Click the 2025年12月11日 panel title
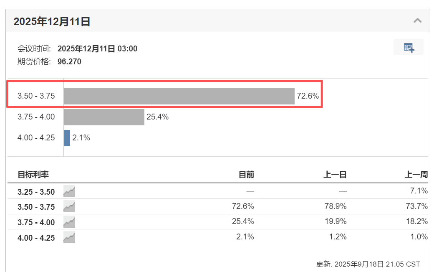Screen dimensions: 434x272 52,21
